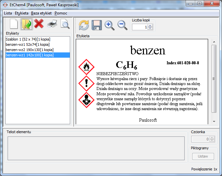Decrease Liczba kopii with down arrow
Image resolution: width=222 pixels, height=176 pixels.
[150, 28]
